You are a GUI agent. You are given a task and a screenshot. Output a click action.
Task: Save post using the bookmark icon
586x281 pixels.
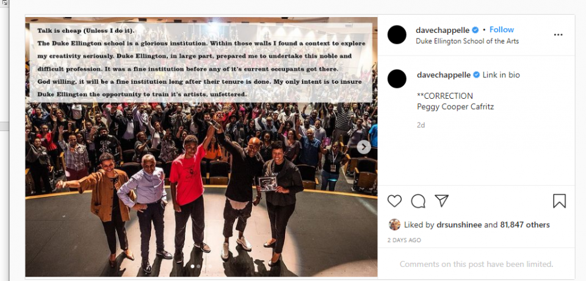coord(560,201)
